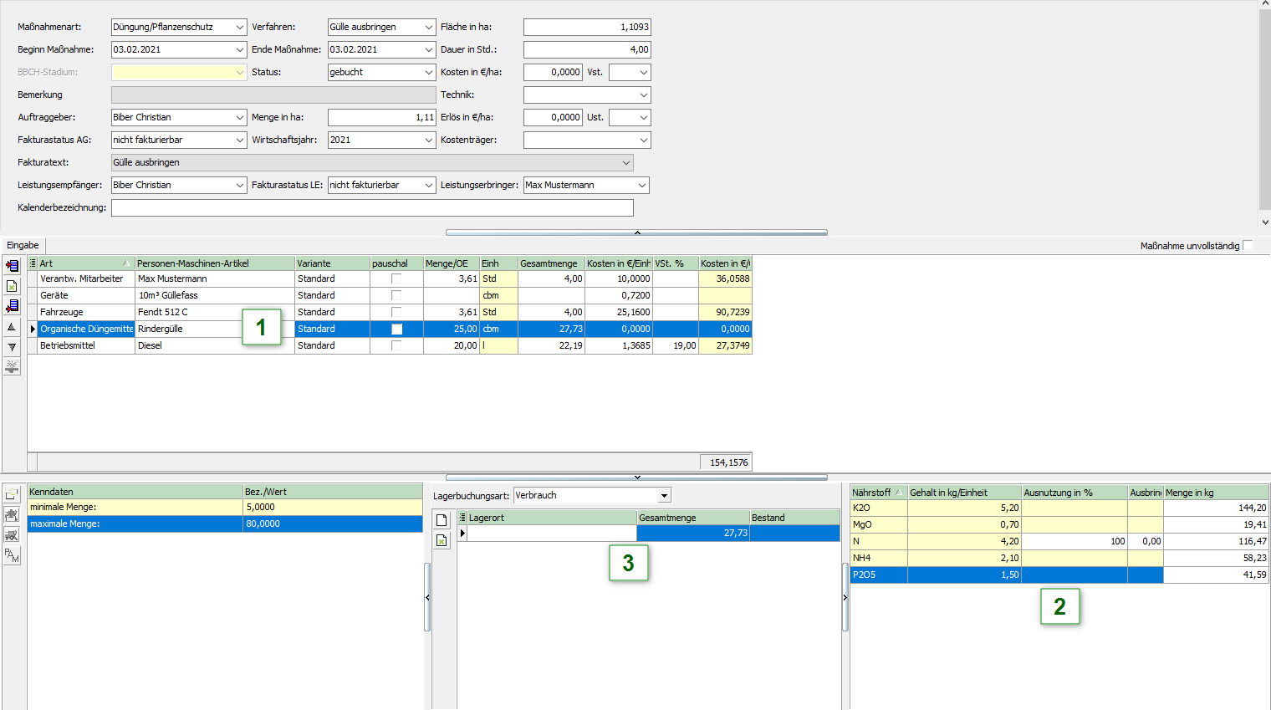The image size is (1271, 710).
Task: Click the move row up triangle icon
Action: click(12, 327)
